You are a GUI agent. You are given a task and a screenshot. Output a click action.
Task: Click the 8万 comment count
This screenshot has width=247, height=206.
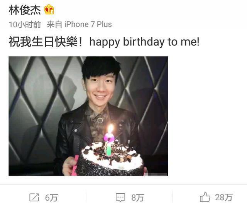pyautogui.click(x=138, y=198)
